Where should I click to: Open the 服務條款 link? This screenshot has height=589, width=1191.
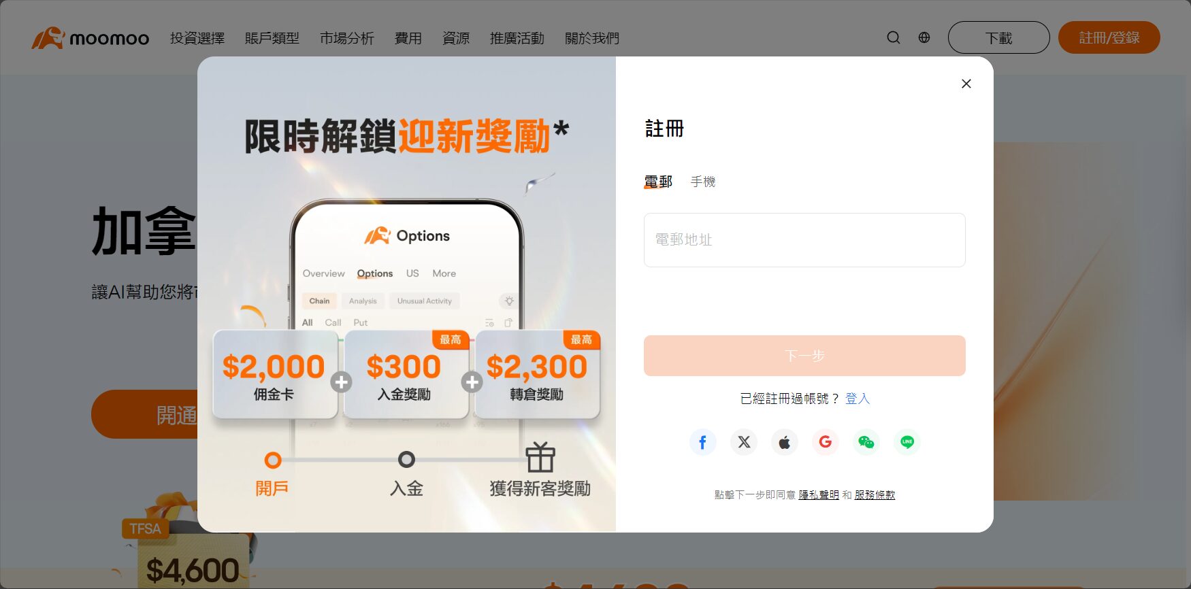pos(875,495)
